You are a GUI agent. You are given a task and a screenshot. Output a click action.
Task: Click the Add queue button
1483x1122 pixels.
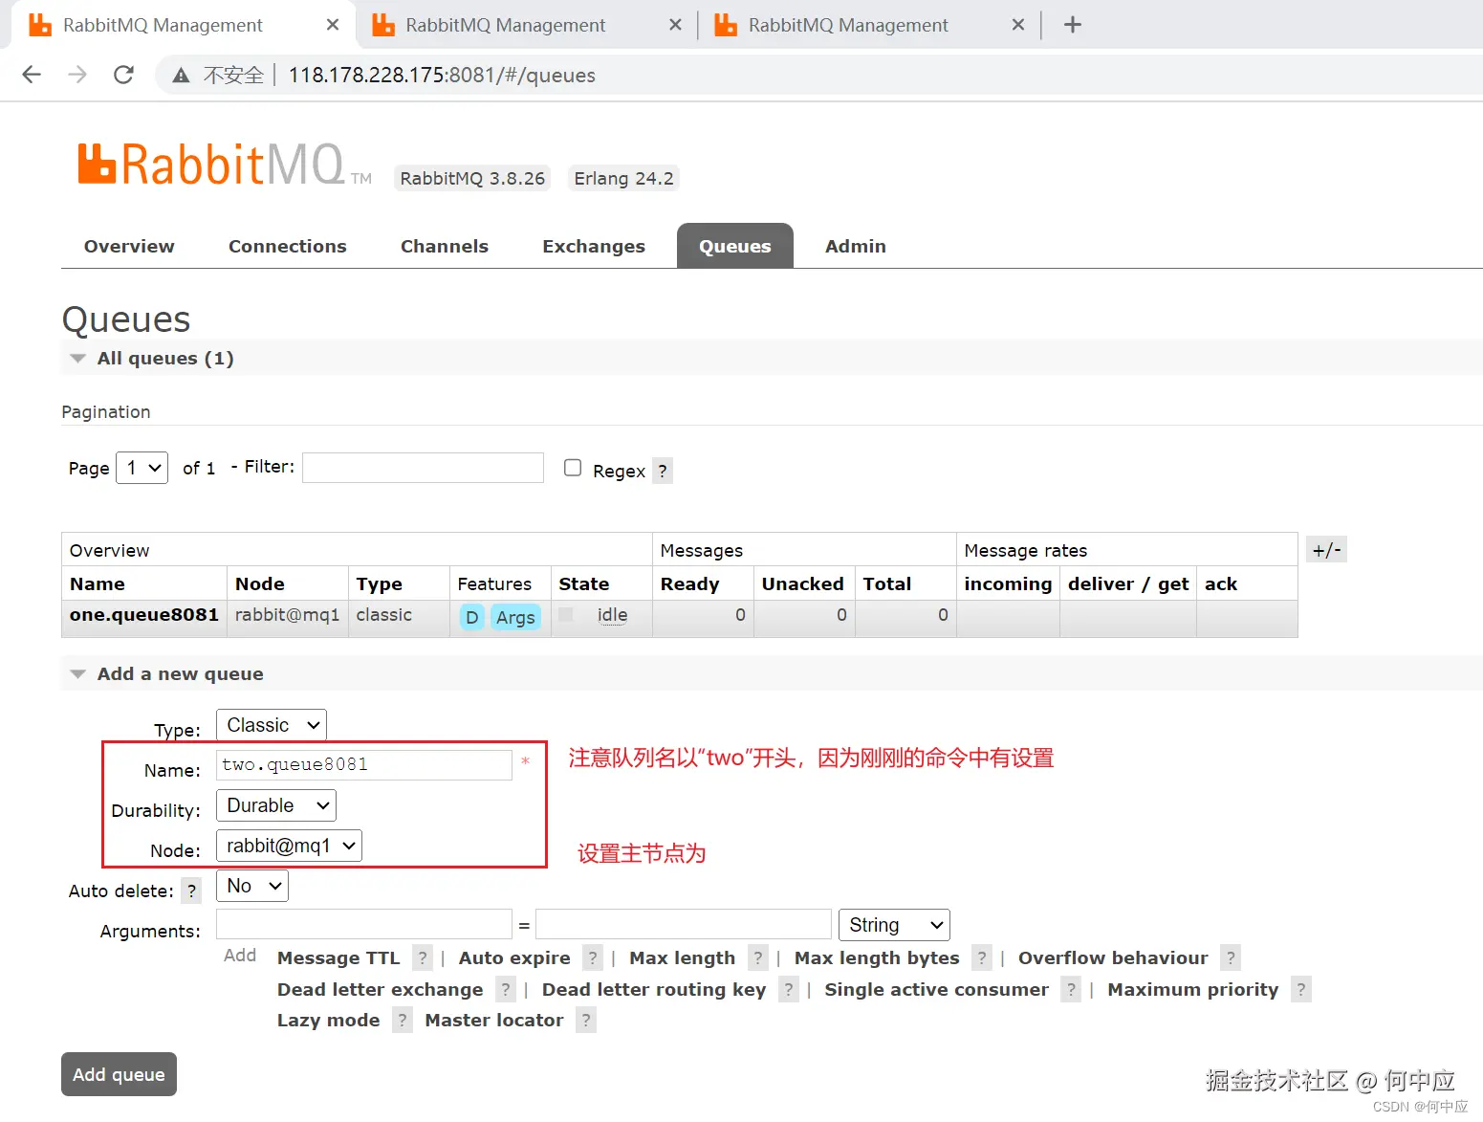[x=119, y=1074]
